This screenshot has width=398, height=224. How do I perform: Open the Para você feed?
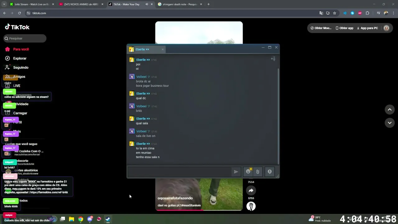17,49
